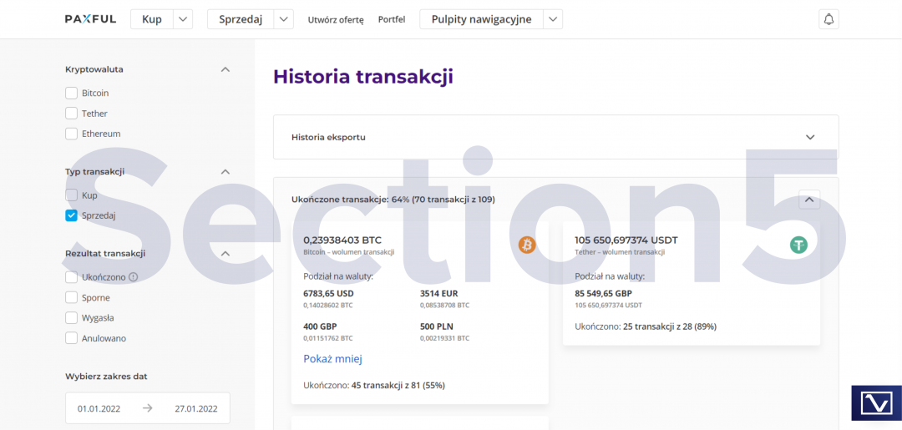Click the orange Bitcoin icon
The image size is (902, 430).
pos(527,245)
